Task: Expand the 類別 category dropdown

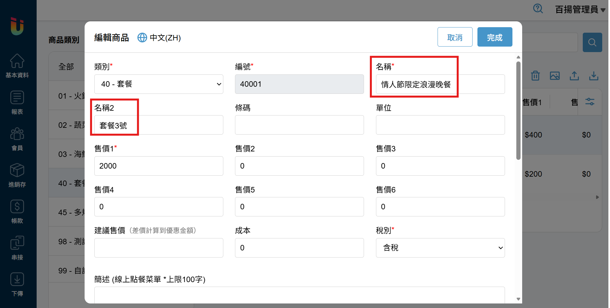Action: click(x=158, y=84)
